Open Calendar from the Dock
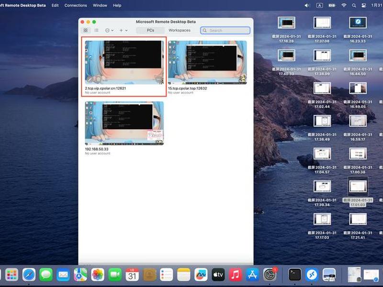Image resolution: width=383 pixels, height=287 pixels. click(x=132, y=275)
